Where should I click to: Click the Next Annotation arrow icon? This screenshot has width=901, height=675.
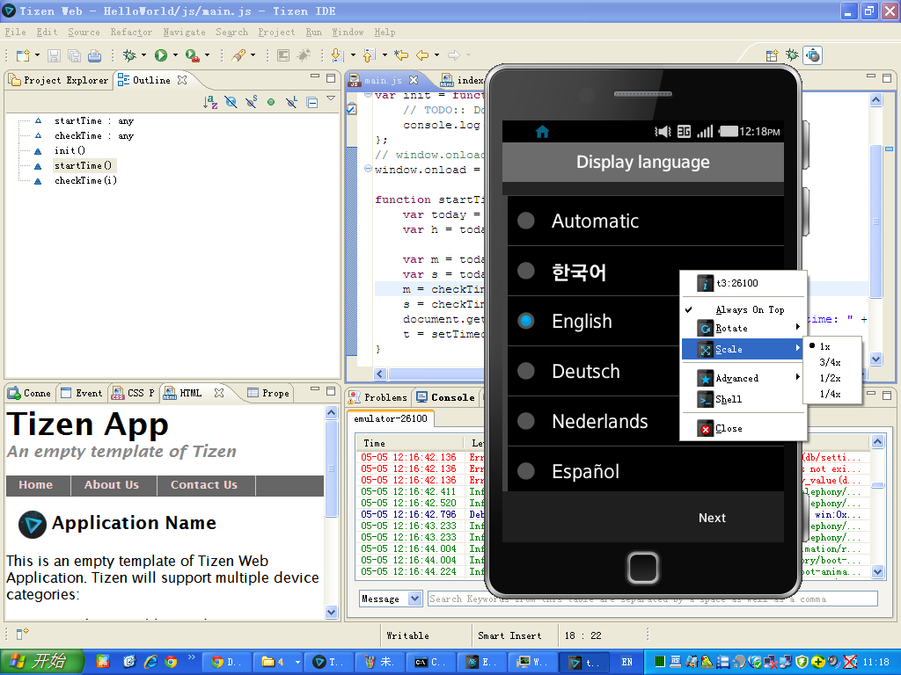[338, 55]
